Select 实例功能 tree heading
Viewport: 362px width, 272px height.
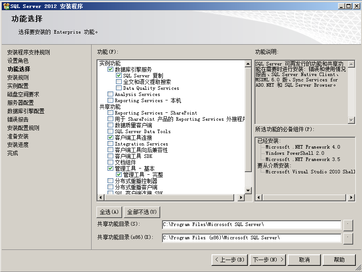click(110, 63)
